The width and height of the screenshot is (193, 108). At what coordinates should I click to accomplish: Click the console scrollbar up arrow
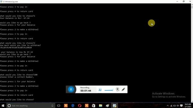[x=192, y=4]
